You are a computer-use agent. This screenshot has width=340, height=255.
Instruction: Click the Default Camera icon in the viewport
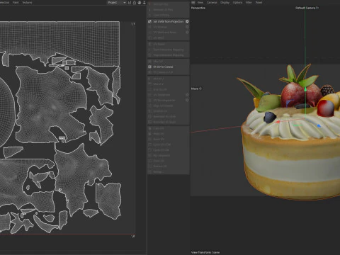[x=317, y=8]
